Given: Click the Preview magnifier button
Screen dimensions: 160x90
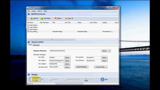Looking at the screenshot, I should tap(35, 79).
